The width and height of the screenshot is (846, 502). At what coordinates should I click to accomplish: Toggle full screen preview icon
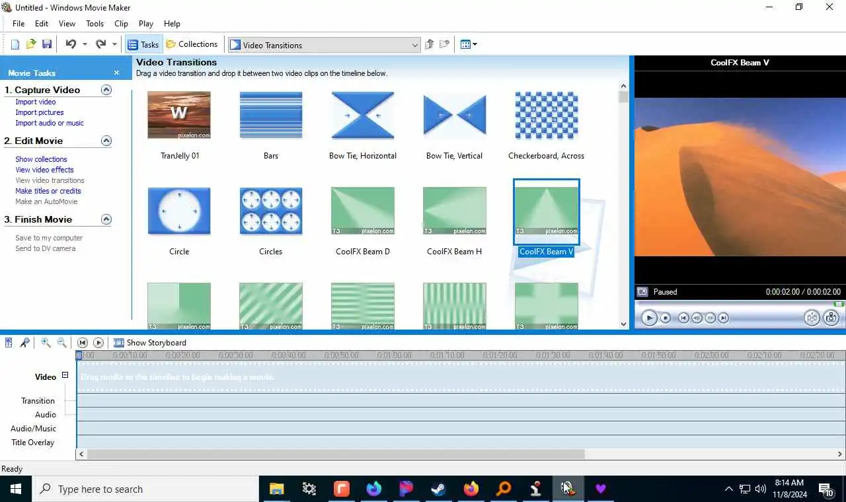point(642,291)
